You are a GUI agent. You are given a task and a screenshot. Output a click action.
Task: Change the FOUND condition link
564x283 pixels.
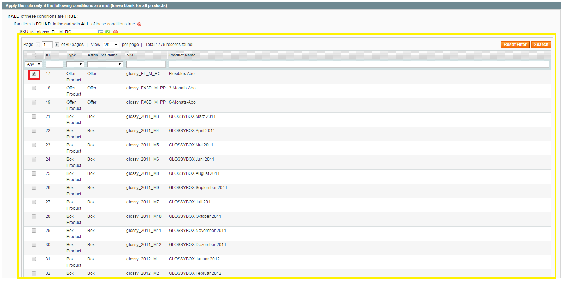(x=43, y=24)
